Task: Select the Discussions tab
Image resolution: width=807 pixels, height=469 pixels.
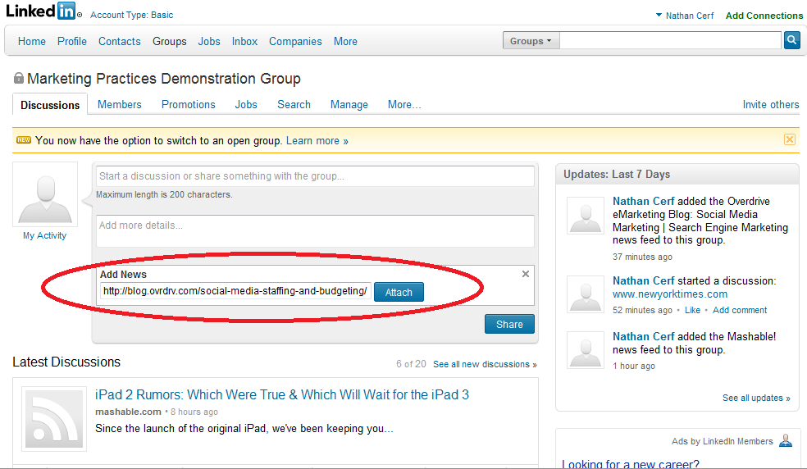Action: (50, 104)
